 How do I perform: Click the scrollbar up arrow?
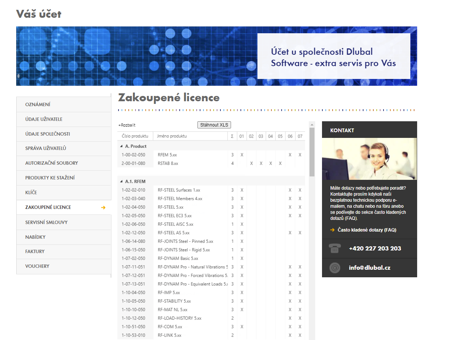coord(312,124)
